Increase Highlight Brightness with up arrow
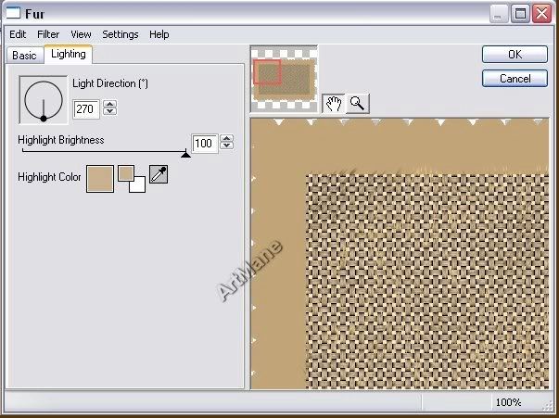Screen dimensions: 559x418 tap(227, 138)
